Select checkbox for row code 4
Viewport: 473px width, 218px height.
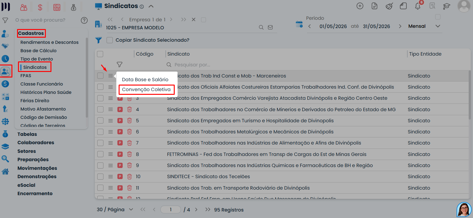100,109
